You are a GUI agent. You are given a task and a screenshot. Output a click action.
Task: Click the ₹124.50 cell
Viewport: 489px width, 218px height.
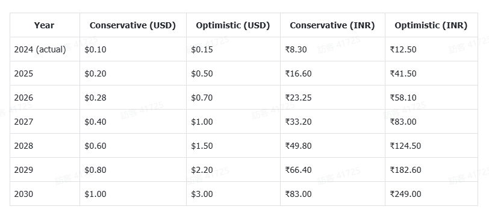click(x=431, y=146)
